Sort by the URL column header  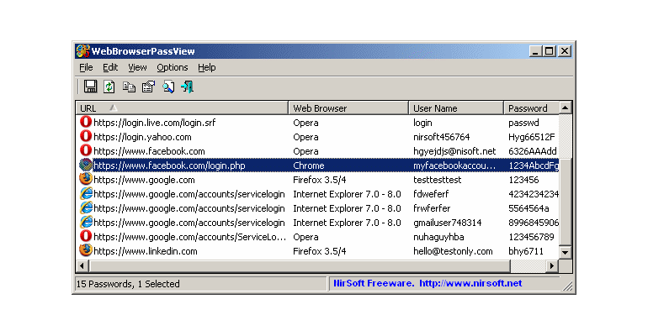coord(182,108)
